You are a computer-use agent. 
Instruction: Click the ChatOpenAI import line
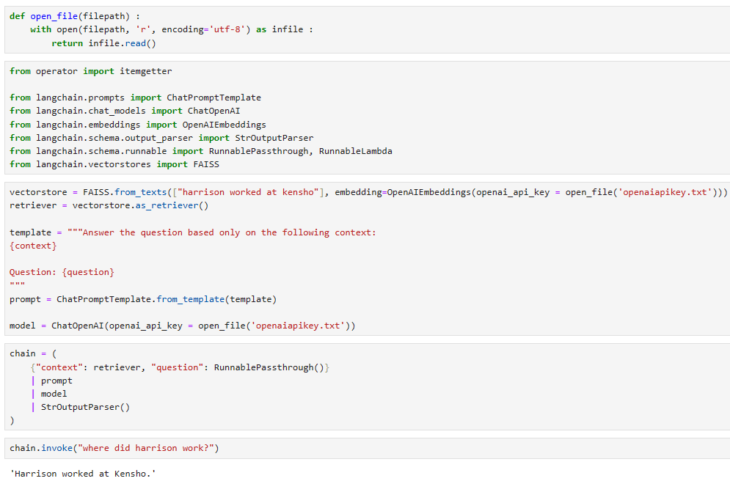[x=125, y=111]
